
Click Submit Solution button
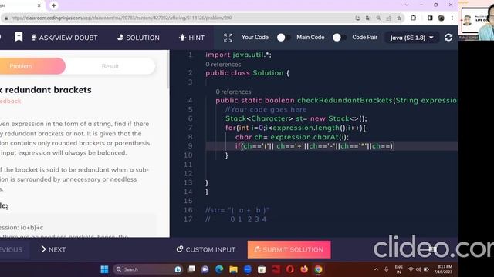point(289,249)
